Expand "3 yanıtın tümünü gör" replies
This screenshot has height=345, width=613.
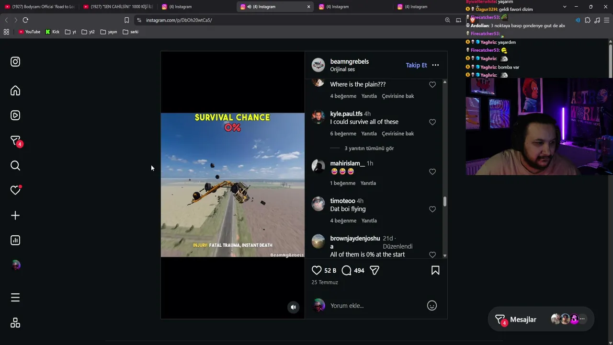click(x=369, y=149)
